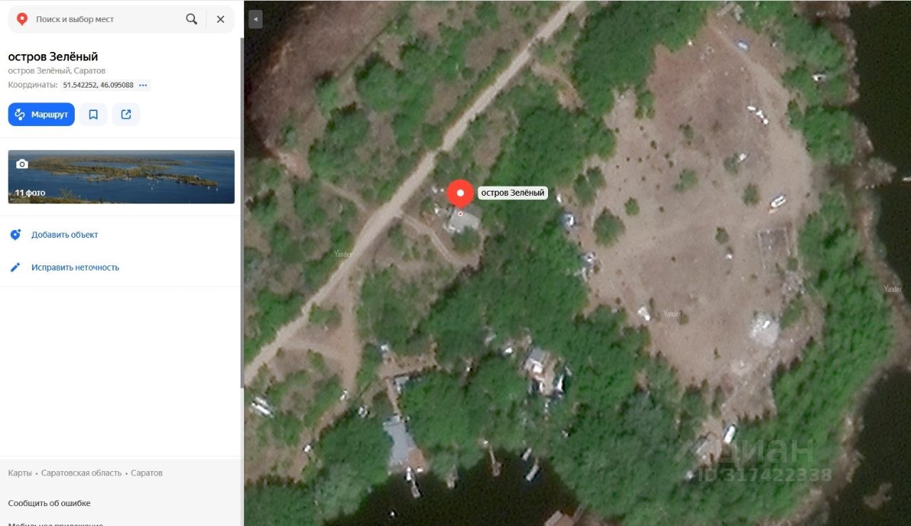911x526 pixels.
Task: Click the red map marker pin
Action: click(x=460, y=194)
